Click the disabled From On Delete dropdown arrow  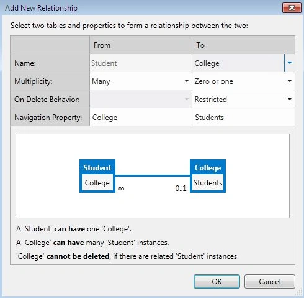click(187, 99)
